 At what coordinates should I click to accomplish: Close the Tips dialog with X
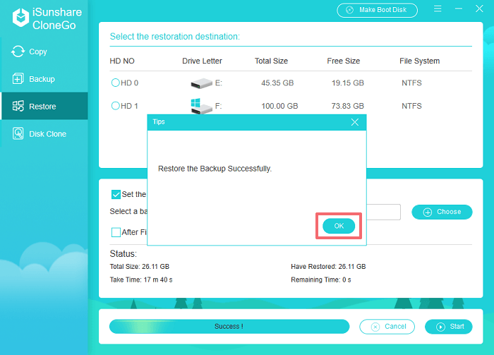[355, 122]
